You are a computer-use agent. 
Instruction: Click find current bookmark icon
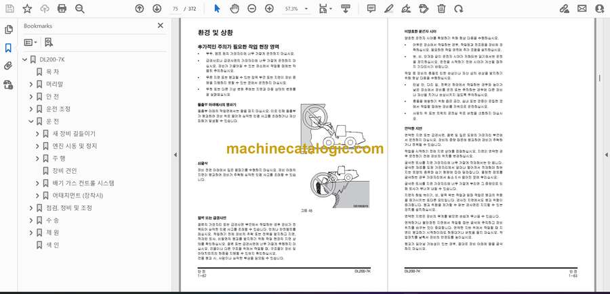[x=49, y=43]
